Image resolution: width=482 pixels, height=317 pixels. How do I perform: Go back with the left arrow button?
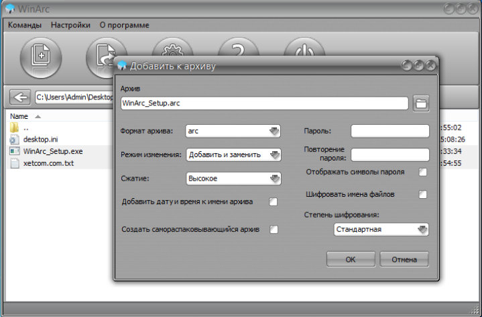(20, 97)
